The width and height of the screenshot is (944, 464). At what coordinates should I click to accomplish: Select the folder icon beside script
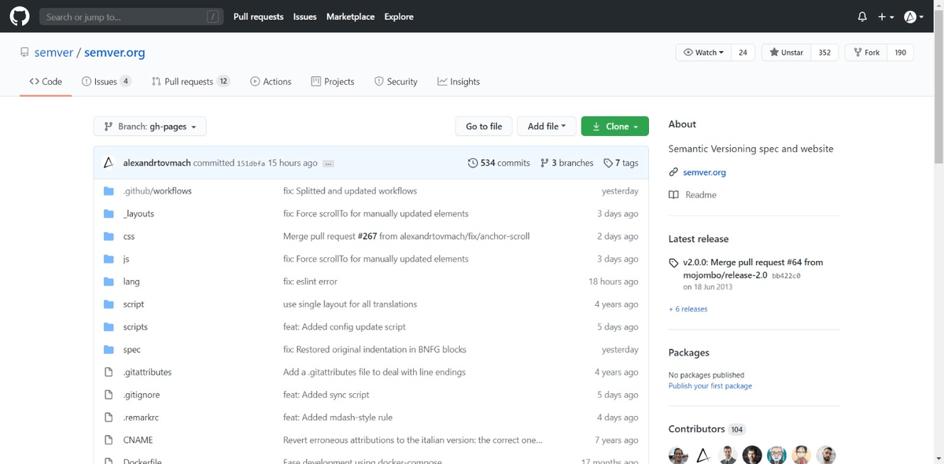tap(109, 304)
